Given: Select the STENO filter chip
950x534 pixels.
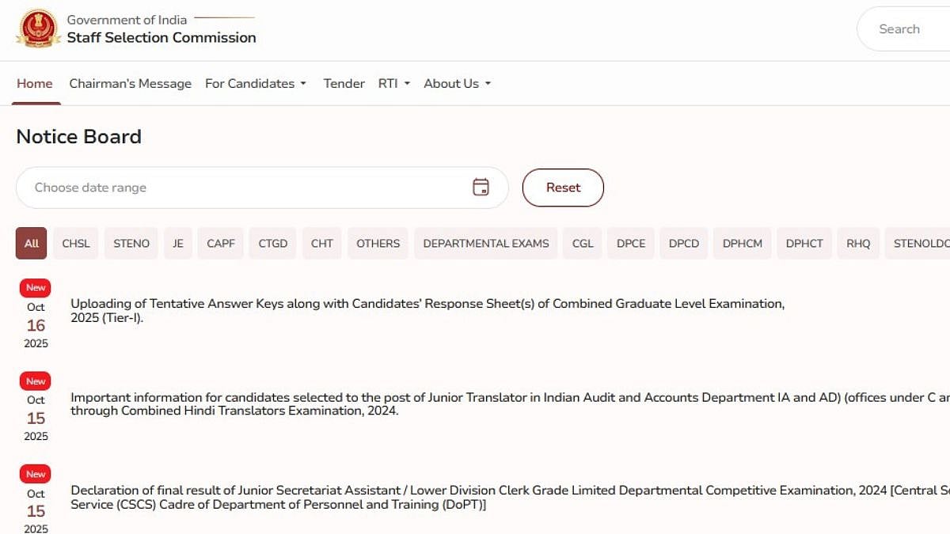Looking at the screenshot, I should coord(131,244).
